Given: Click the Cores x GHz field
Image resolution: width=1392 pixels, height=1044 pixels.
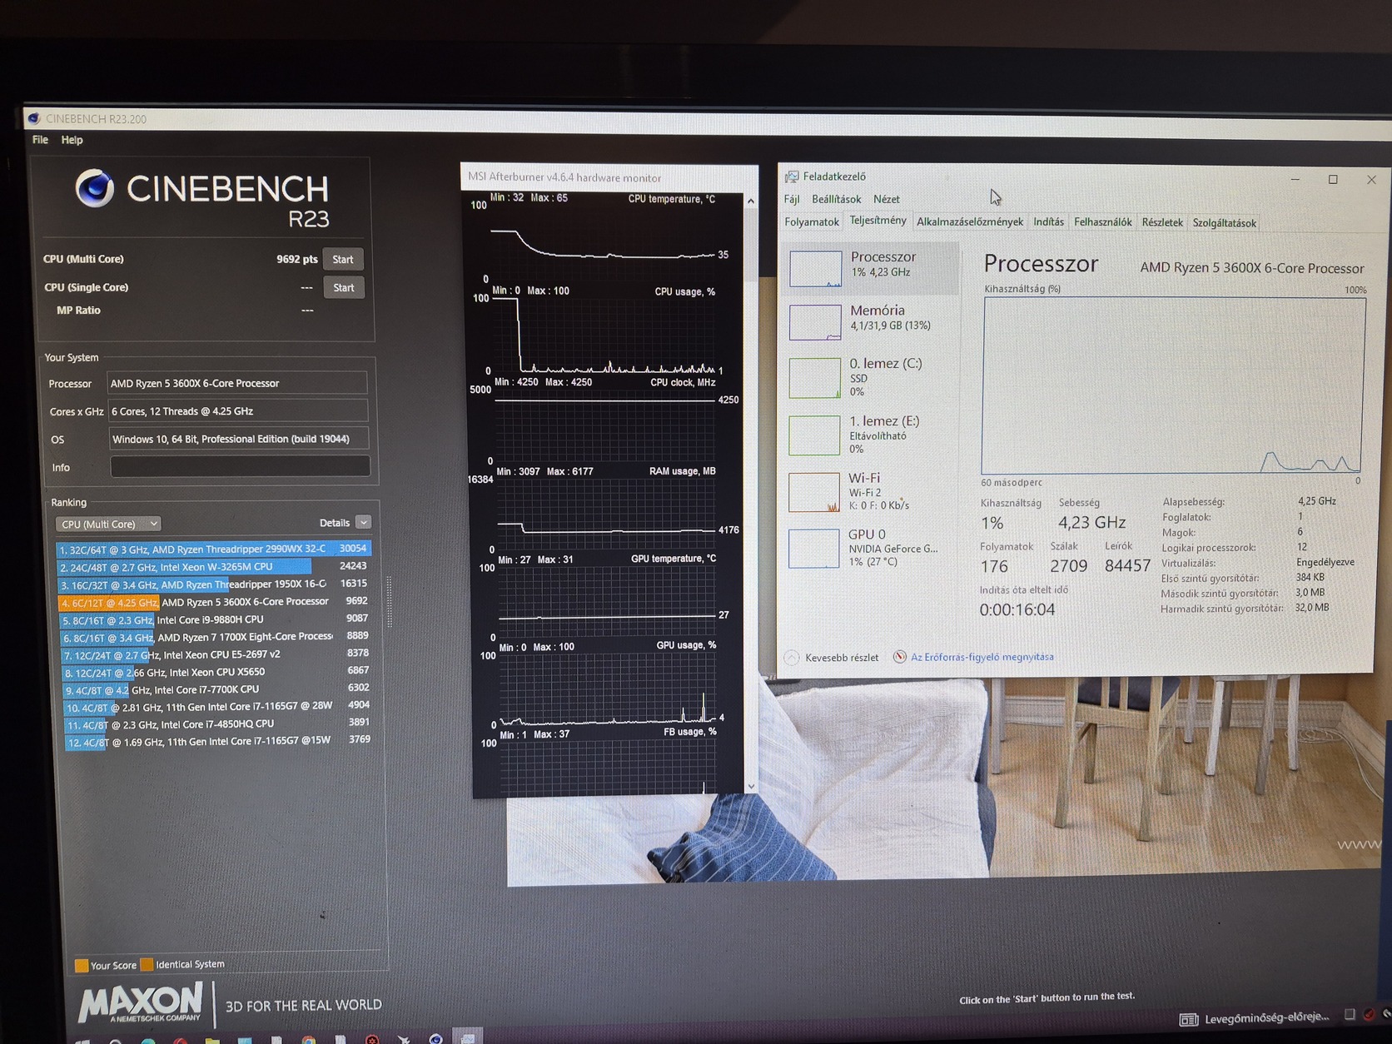Looking at the screenshot, I should point(238,410).
